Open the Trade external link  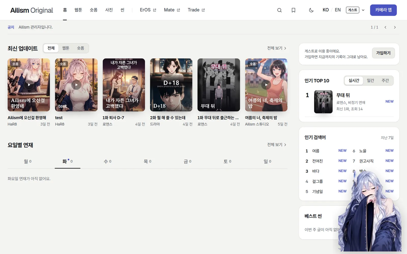click(196, 10)
